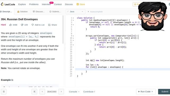Image resolution: width=170 pixels, height=96 pixels.
Task: Go to the next problem arrow
Action: 61,91
